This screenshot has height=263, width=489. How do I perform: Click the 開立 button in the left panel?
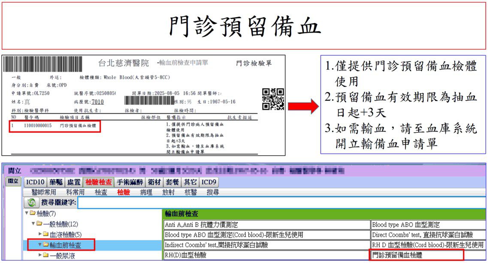pyautogui.click(x=12, y=181)
